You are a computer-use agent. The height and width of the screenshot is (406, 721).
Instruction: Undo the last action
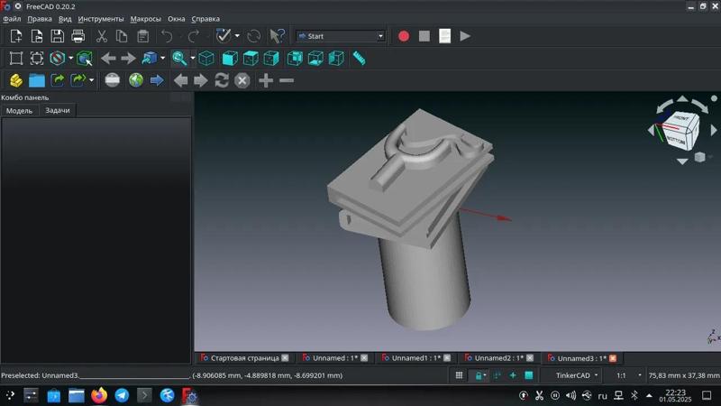coord(167,36)
